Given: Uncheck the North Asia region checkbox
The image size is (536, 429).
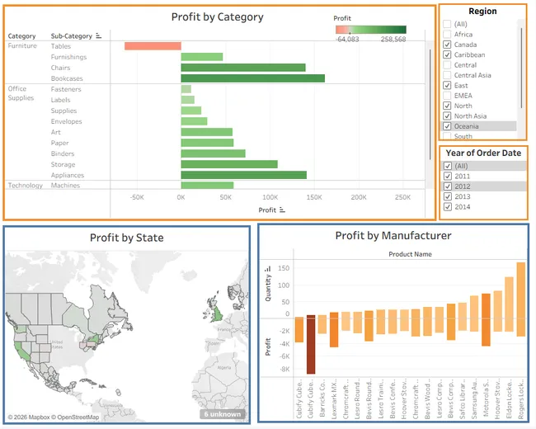Looking at the screenshot, I should point(447,116).
